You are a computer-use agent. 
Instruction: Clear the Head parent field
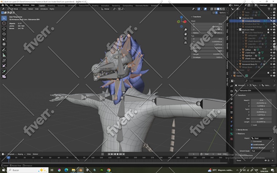point(270,138)
